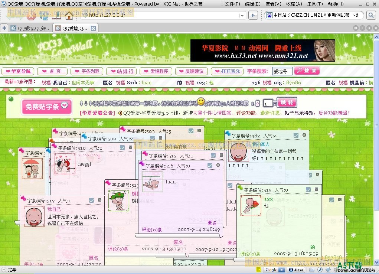Image resolution: width=379 pixels, height=274 pixels.
Task: Click the search magnifier icon at top right
Action: click(x=371, y=16)
